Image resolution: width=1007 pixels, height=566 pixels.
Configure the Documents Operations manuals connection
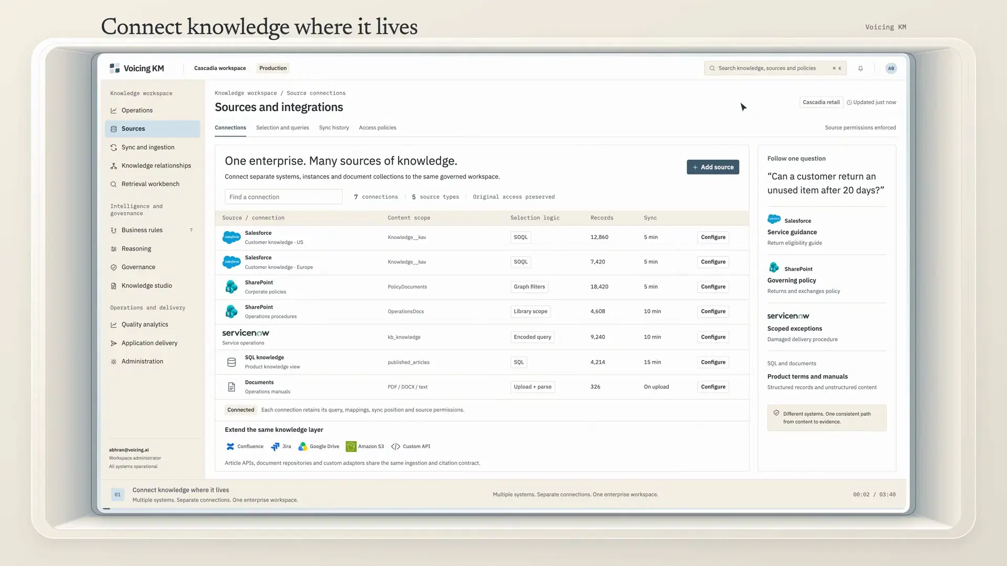pos(713,387)
